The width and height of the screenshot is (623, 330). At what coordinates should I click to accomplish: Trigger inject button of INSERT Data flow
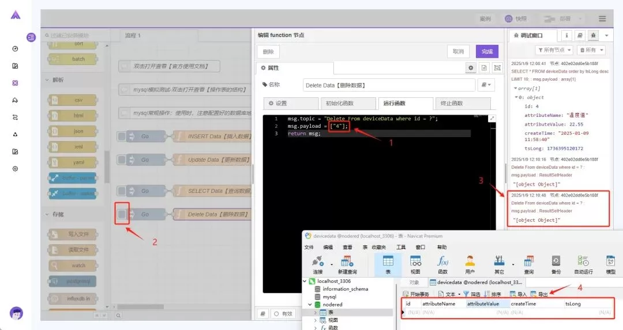(x=122, y=136)
